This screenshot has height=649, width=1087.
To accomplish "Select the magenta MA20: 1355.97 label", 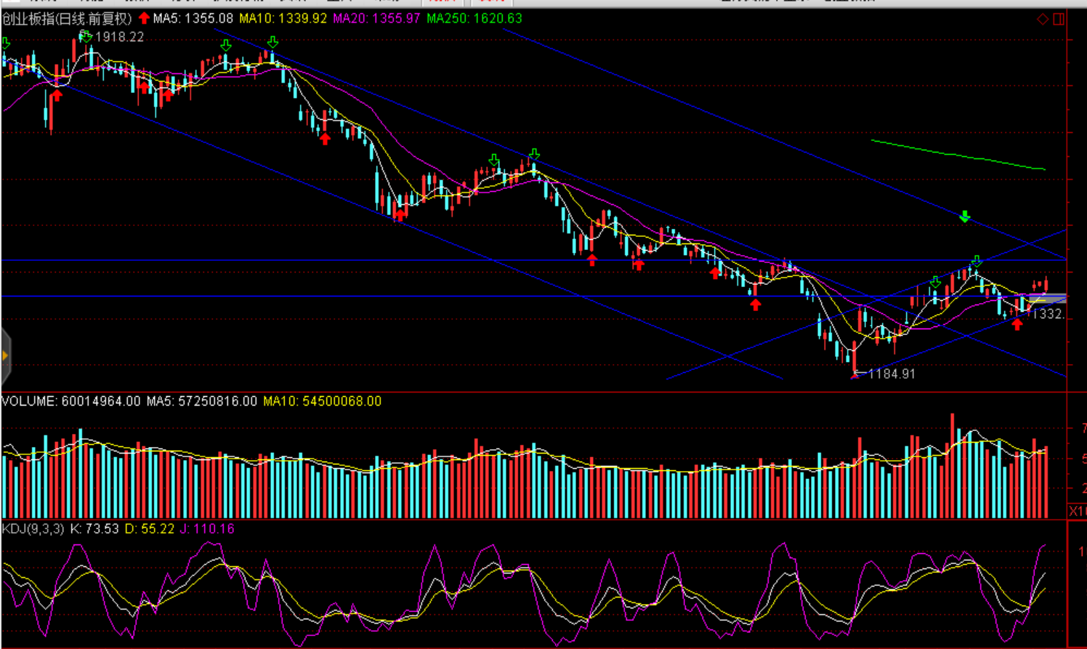I will [x=376, y=18].
